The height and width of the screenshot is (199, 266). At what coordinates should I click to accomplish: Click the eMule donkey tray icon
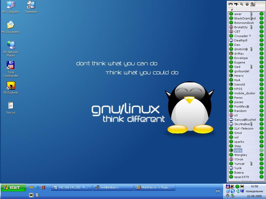232,187
